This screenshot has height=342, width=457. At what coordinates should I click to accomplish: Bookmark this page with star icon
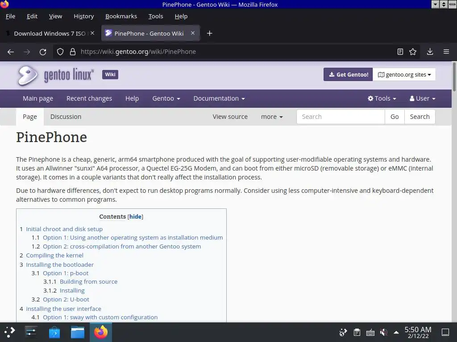[413, 52]
